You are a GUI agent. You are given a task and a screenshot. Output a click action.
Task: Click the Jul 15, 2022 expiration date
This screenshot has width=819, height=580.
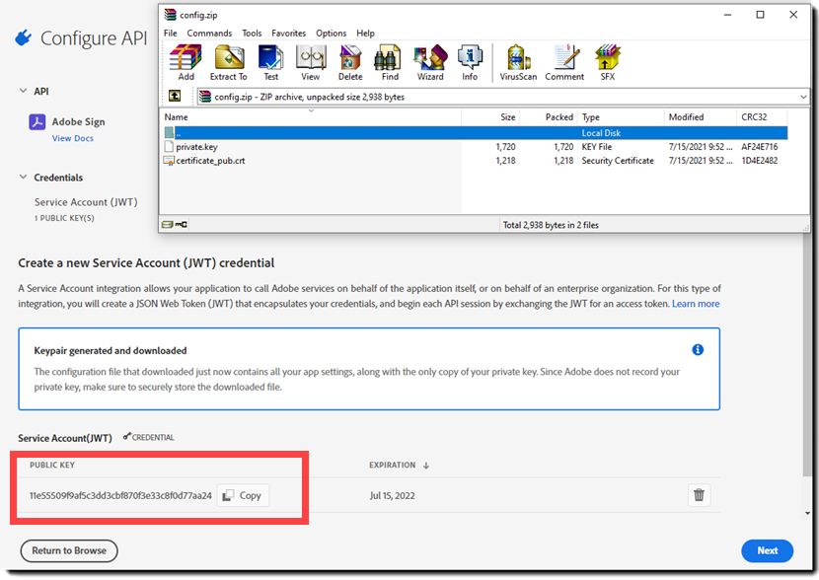pyautogui.click(x=393, y=495)
